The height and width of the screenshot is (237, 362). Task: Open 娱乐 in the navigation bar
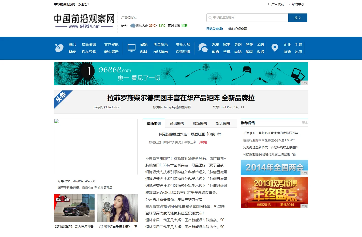(x=144, y=44)
